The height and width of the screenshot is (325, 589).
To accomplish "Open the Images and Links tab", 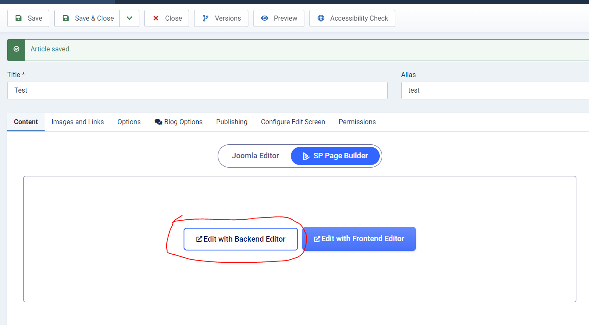I will 77,122.
